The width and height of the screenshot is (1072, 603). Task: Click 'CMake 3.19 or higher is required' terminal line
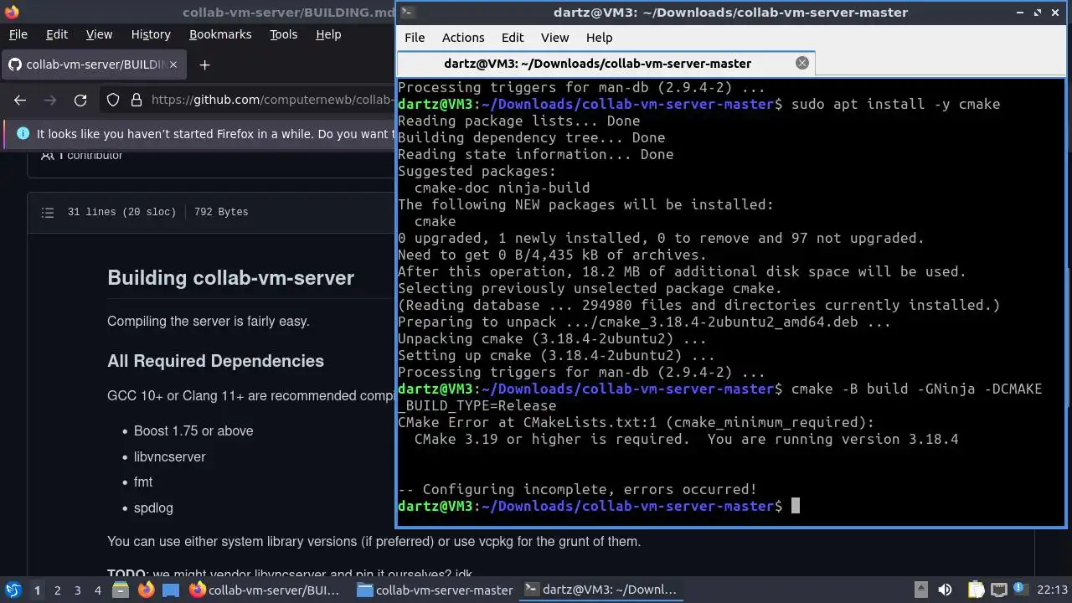click(x=552, y=439)
